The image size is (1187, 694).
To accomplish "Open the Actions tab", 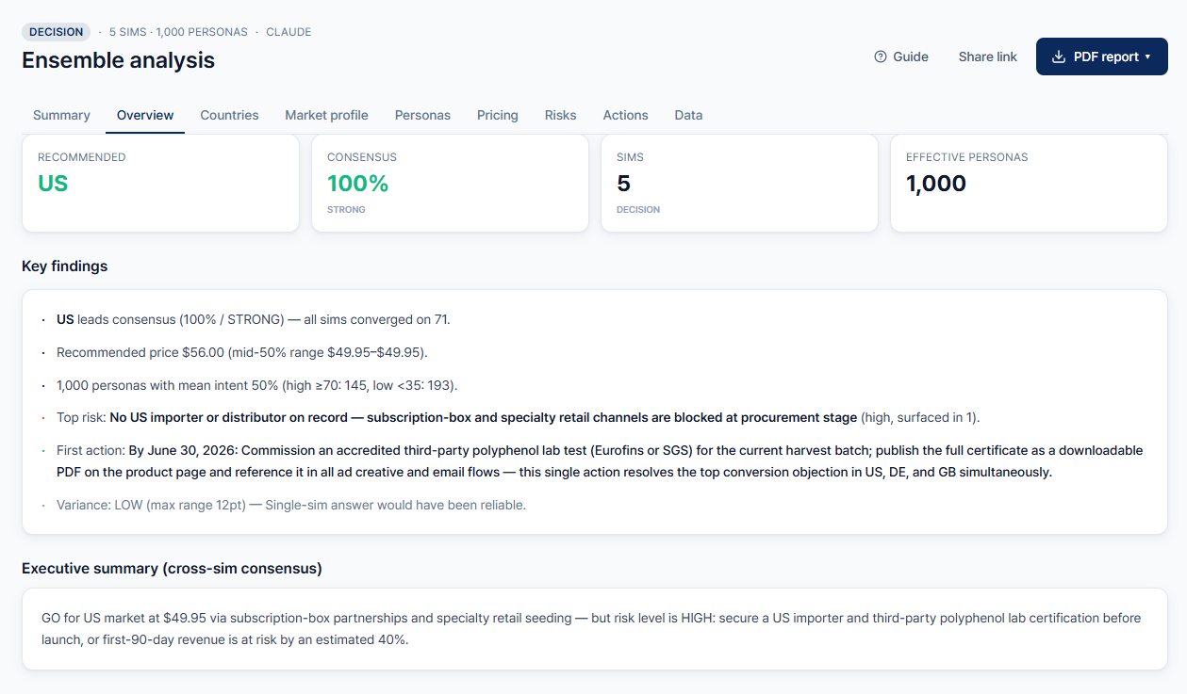I will coord(625,115).
